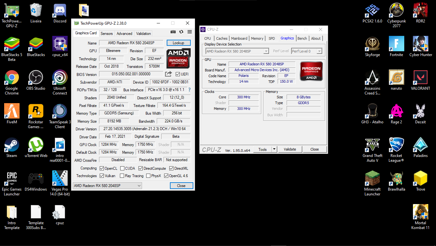Select the Minecraft Launcher shortcut

(x=373, y=184)
